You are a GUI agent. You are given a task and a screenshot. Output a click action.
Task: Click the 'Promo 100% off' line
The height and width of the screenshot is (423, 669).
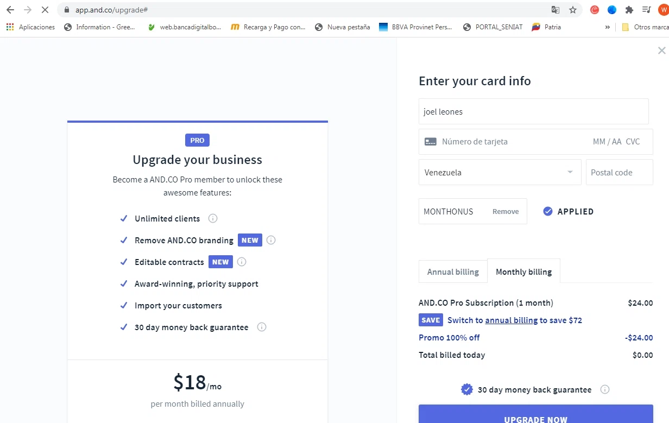click(x=449, y=338)
